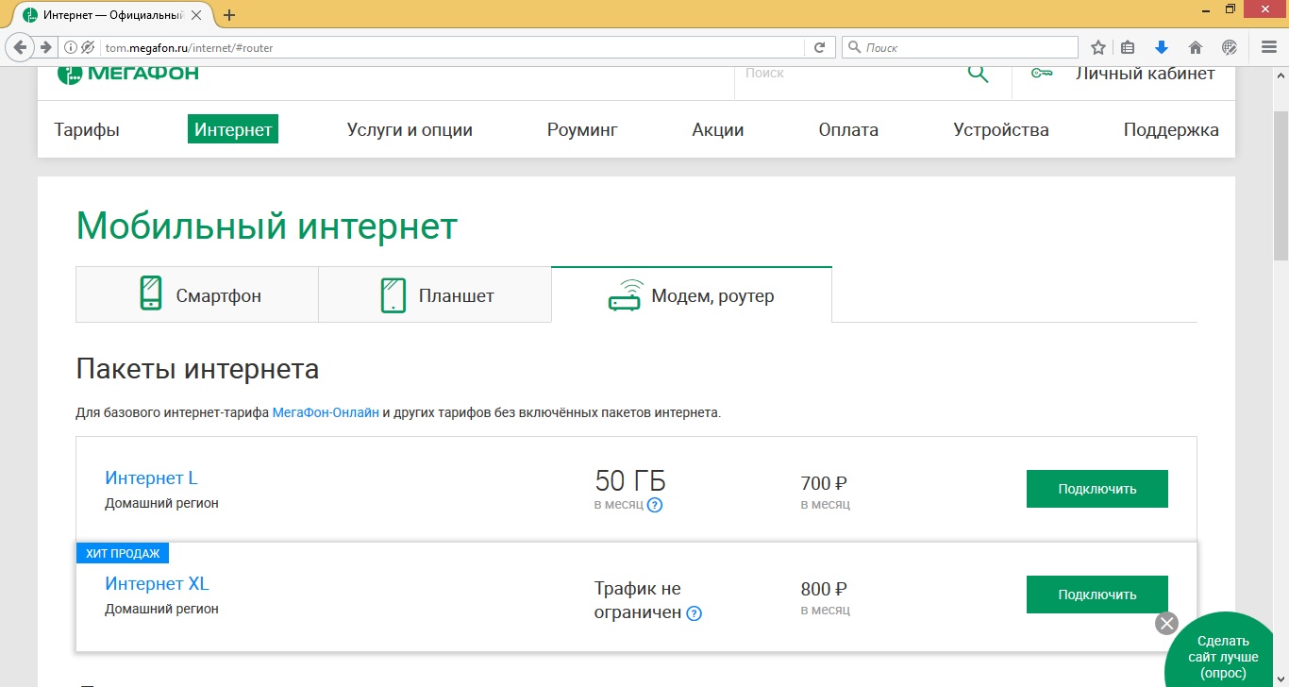This screenshot has height=687, width=1289.
Task: Open the question mark beside Трафик не ограничен
Action: tap(695, 613)
